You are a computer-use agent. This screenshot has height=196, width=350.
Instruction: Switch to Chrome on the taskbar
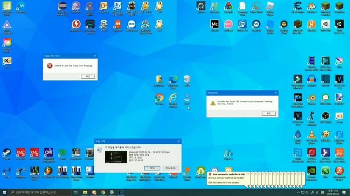(x=103, y=192)
